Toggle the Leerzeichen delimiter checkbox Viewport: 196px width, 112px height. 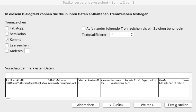coord(7,45)
